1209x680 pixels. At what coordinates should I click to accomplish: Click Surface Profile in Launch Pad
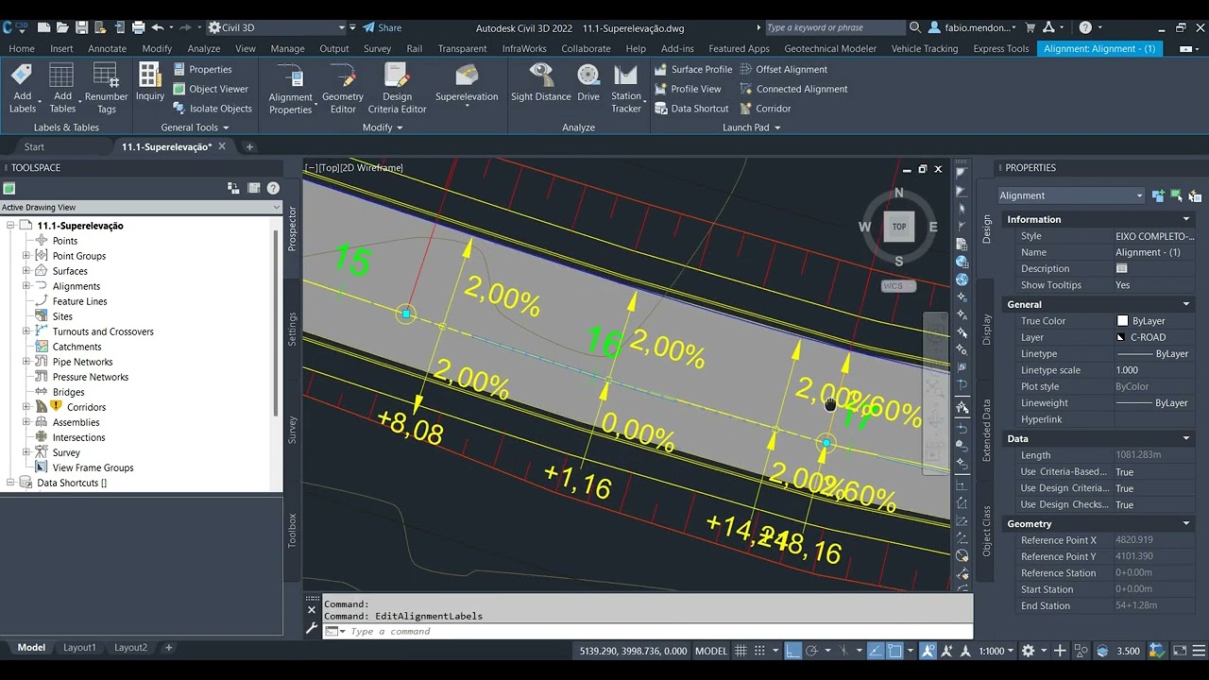[x=693, y=69]
